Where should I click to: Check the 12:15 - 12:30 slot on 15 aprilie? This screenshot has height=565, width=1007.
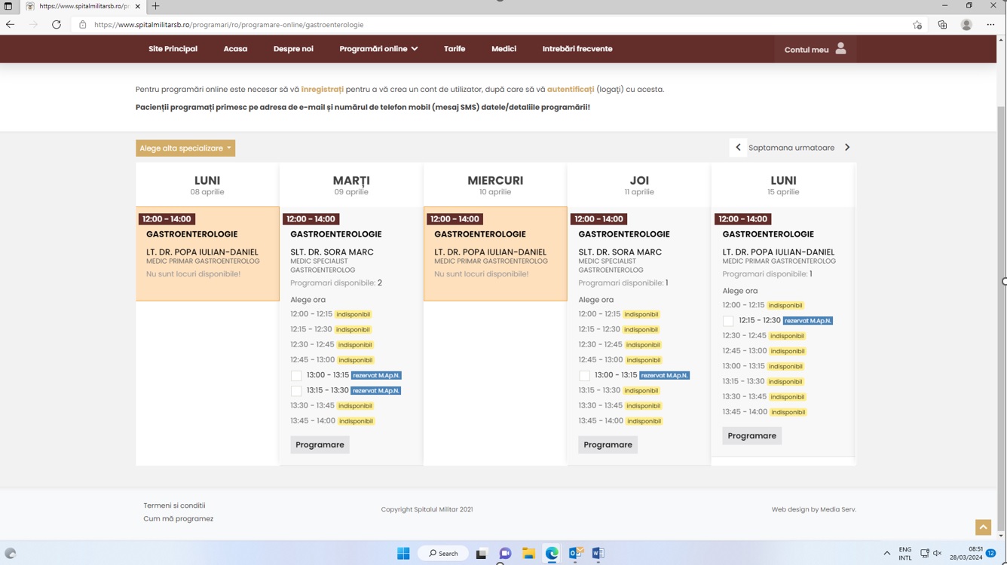[728, 321]
